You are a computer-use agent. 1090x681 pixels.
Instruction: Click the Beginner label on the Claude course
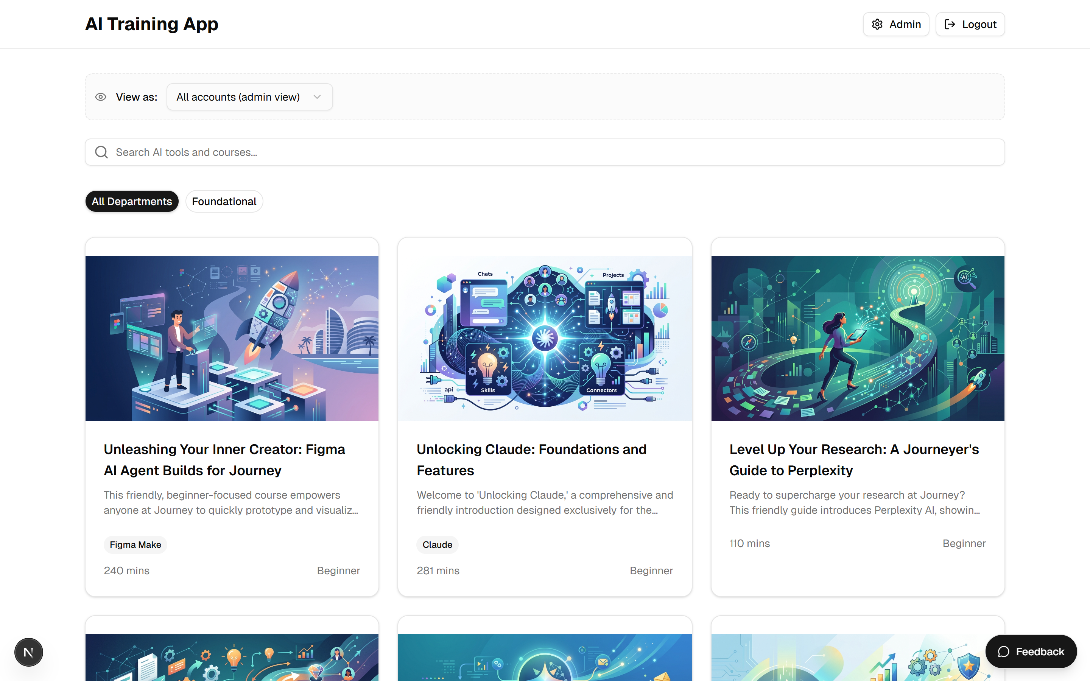pos(651,571)
